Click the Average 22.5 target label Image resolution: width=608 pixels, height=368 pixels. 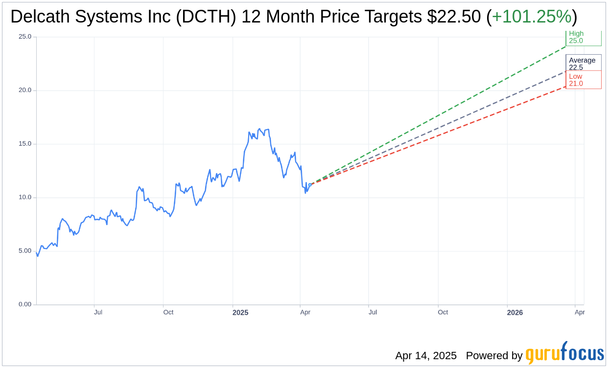583,64
